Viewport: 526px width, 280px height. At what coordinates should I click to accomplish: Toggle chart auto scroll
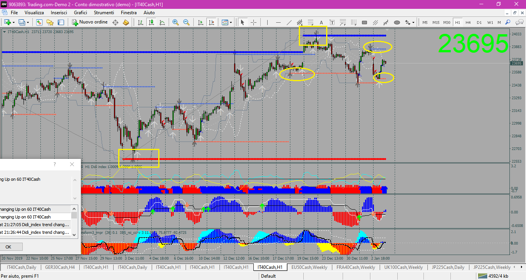[200, 22]
